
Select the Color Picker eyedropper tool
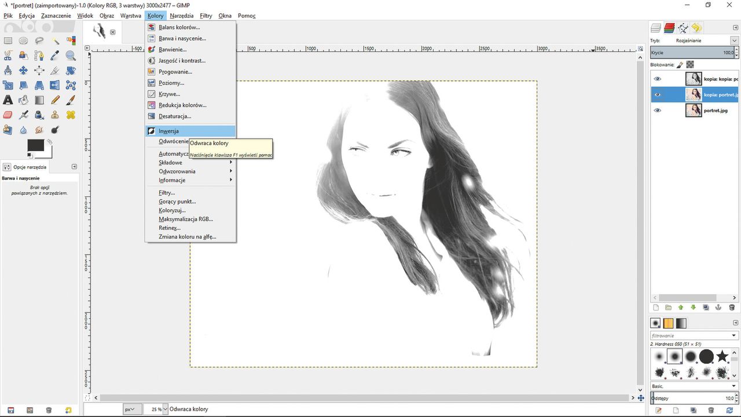click(55, 56)
